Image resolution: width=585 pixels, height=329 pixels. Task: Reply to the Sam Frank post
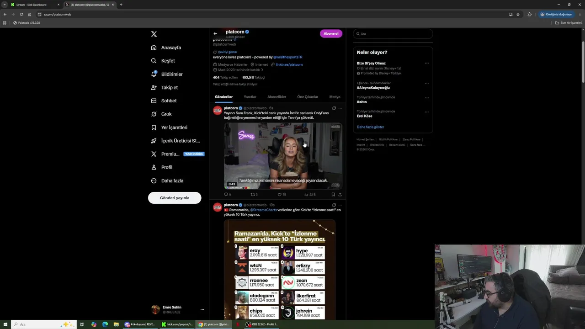tap(227, 195)
